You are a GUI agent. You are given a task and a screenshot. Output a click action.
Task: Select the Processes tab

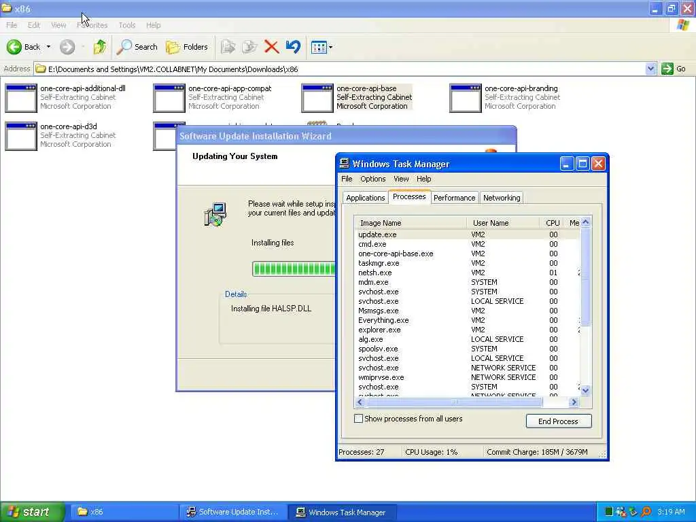(409, 196)
